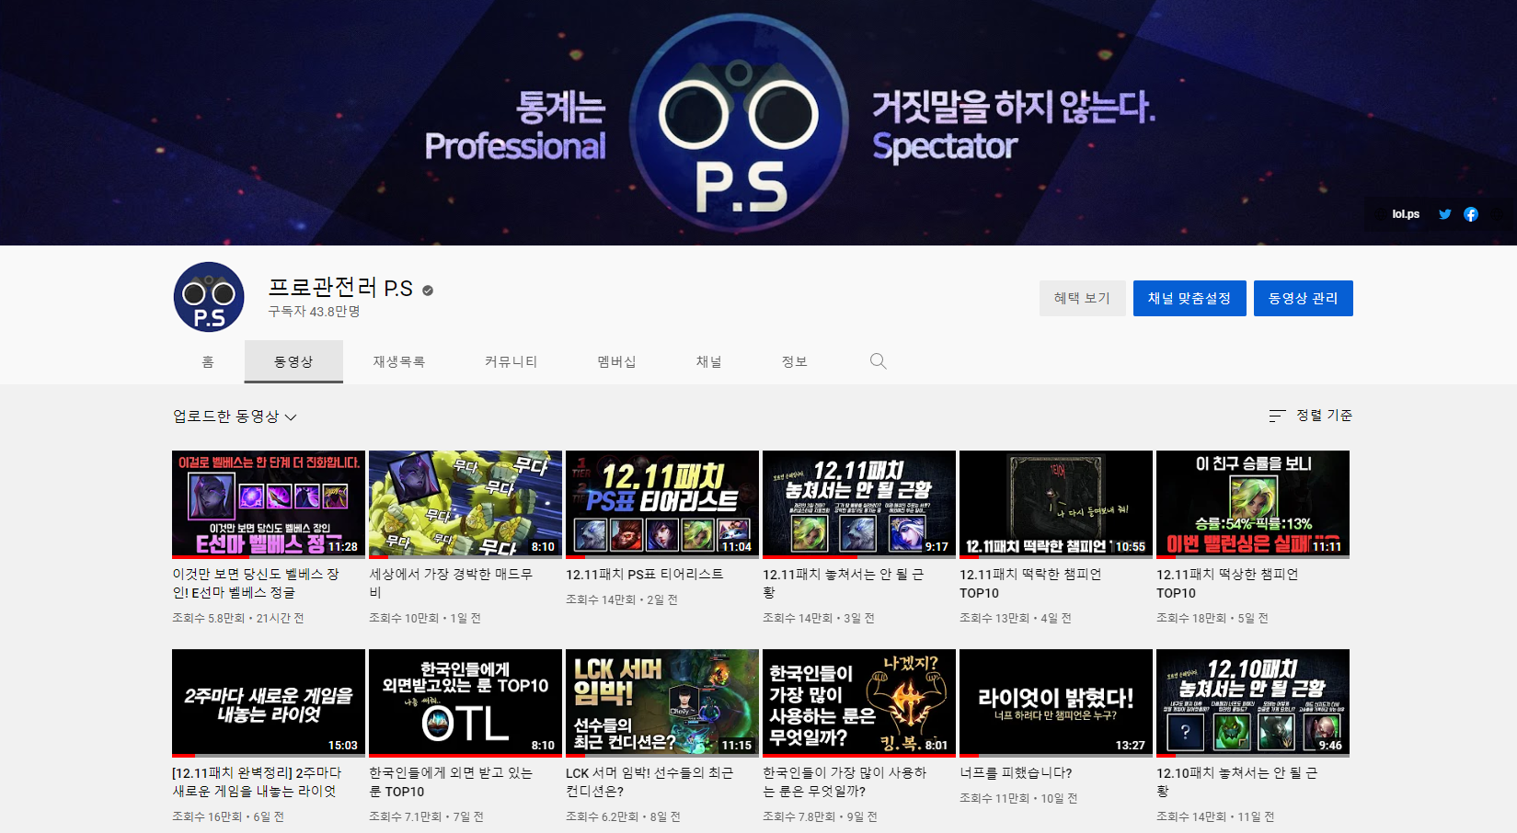Click 조회수 5.8만회 • 21시간 전 text

238,618
